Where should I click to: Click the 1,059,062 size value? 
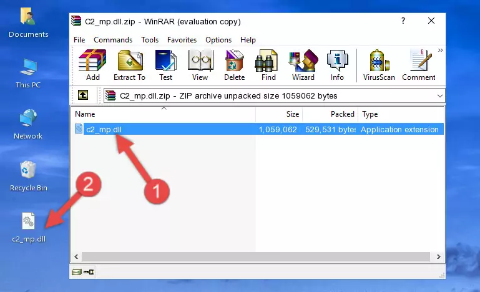[x=278, y=130]
